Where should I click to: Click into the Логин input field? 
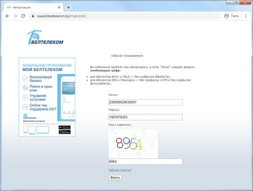pyautogui.click(x=145, y=102)
